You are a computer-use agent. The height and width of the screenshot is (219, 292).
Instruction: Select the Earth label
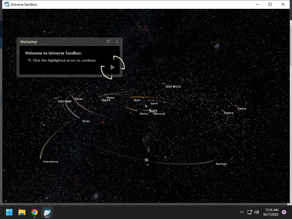(154, 103)
